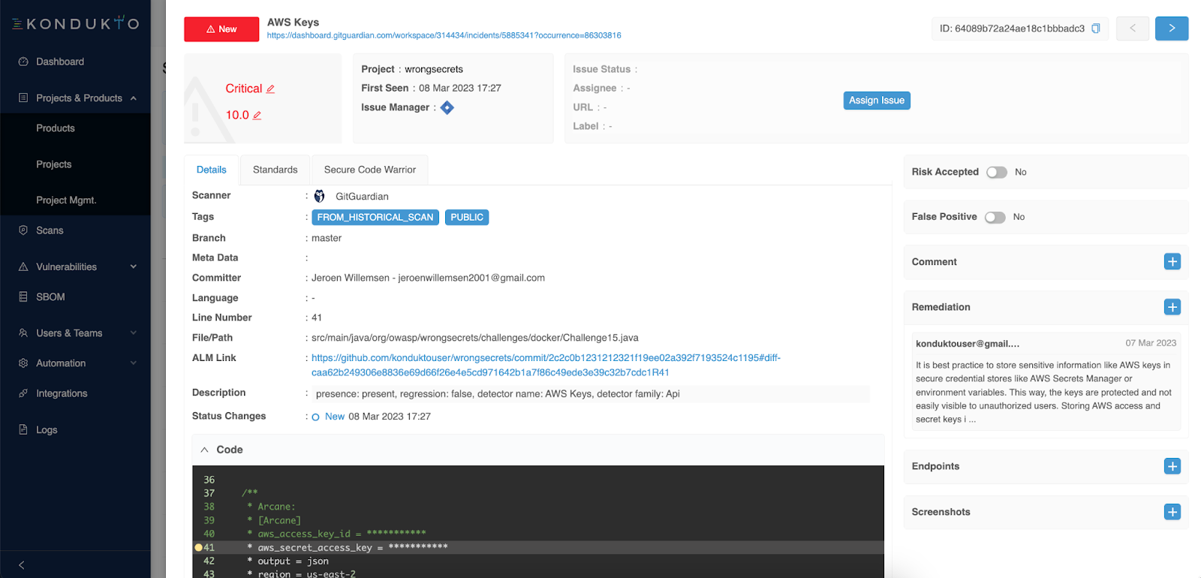Click the Logs document icon
1201x578 pixels.
pos(23,429)
